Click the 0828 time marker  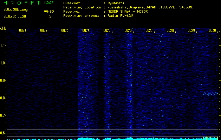[170, 30]
